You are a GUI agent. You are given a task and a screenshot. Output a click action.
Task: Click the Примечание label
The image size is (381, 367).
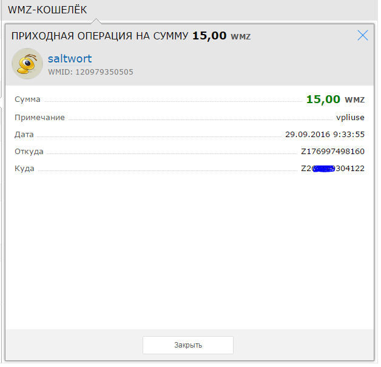coord(39,118)
